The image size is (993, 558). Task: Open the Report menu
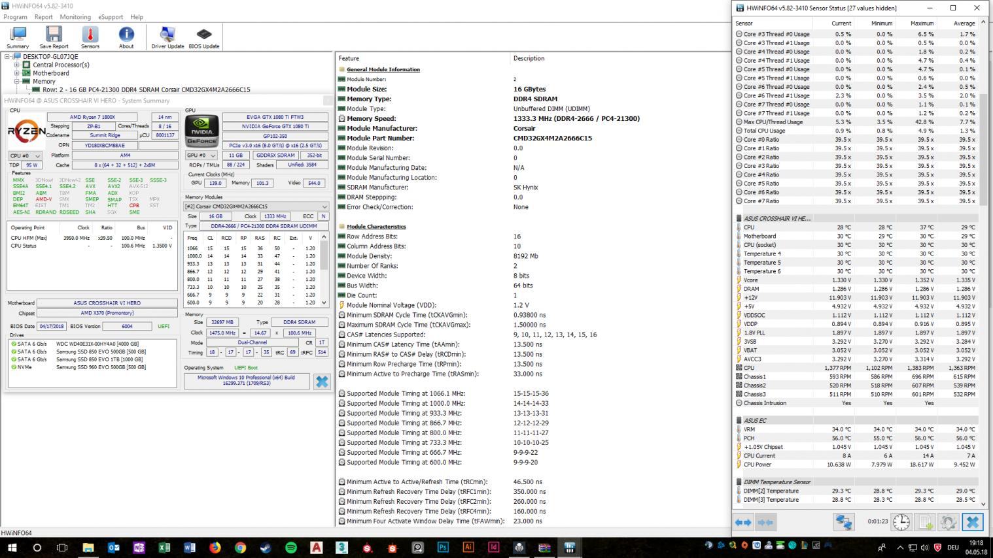[43, 17]
